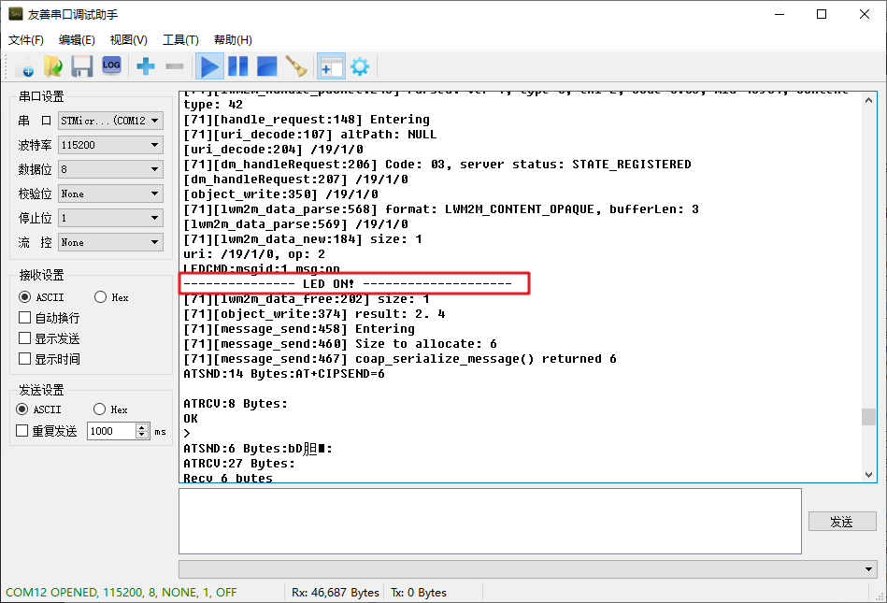Save the received data with the floppy icon
The image size is (887, 603).
(82, 66)
